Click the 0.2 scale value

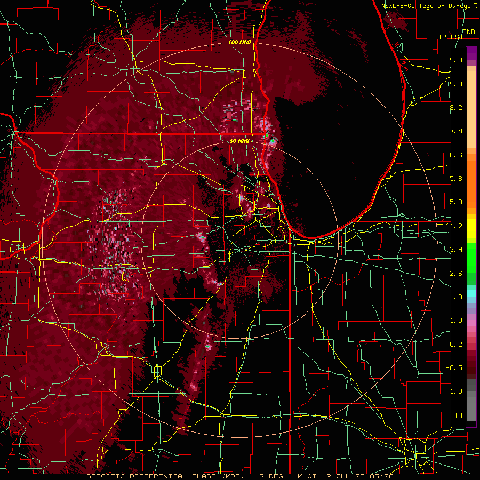(x=456, y=345)
